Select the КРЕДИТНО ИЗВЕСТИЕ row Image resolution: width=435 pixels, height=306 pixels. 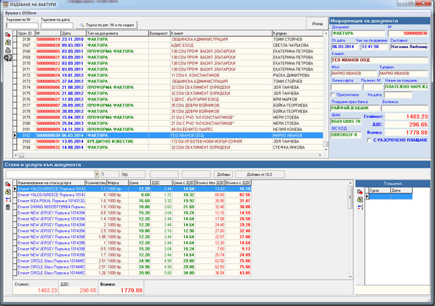click(x=170, y=141)
